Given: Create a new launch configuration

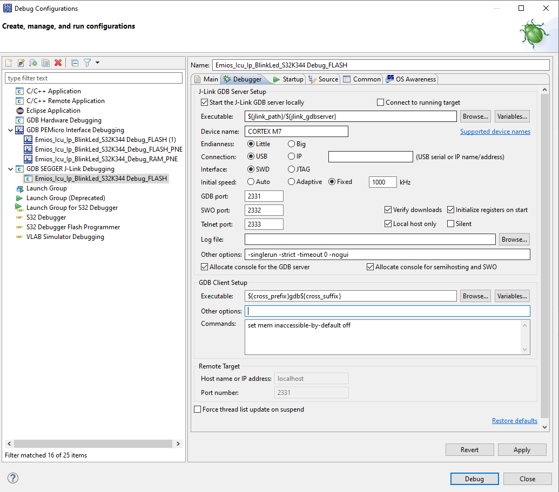Looking at the screenshot, I should (x=9, y=63).
